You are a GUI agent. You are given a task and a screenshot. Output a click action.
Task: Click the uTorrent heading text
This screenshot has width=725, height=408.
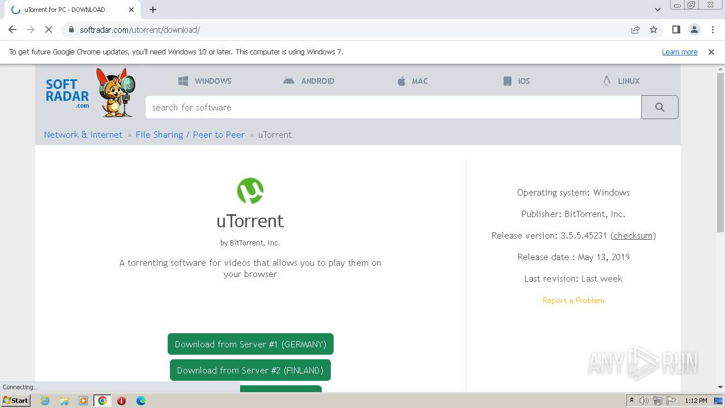pyautogui.click(x=250, y=220)
